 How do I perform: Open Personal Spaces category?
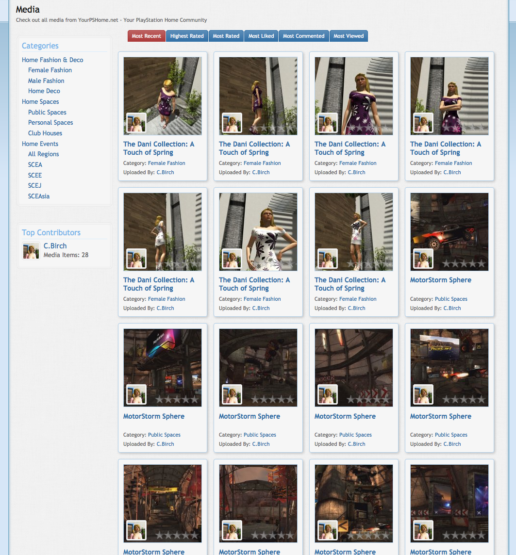tap(50, 122)
